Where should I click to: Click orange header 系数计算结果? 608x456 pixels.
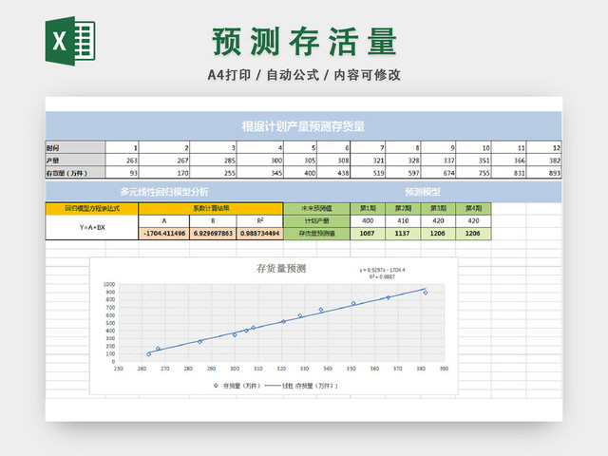(x=211, y=208)
